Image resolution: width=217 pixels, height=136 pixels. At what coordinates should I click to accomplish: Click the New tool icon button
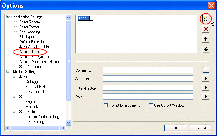[206, 19]
